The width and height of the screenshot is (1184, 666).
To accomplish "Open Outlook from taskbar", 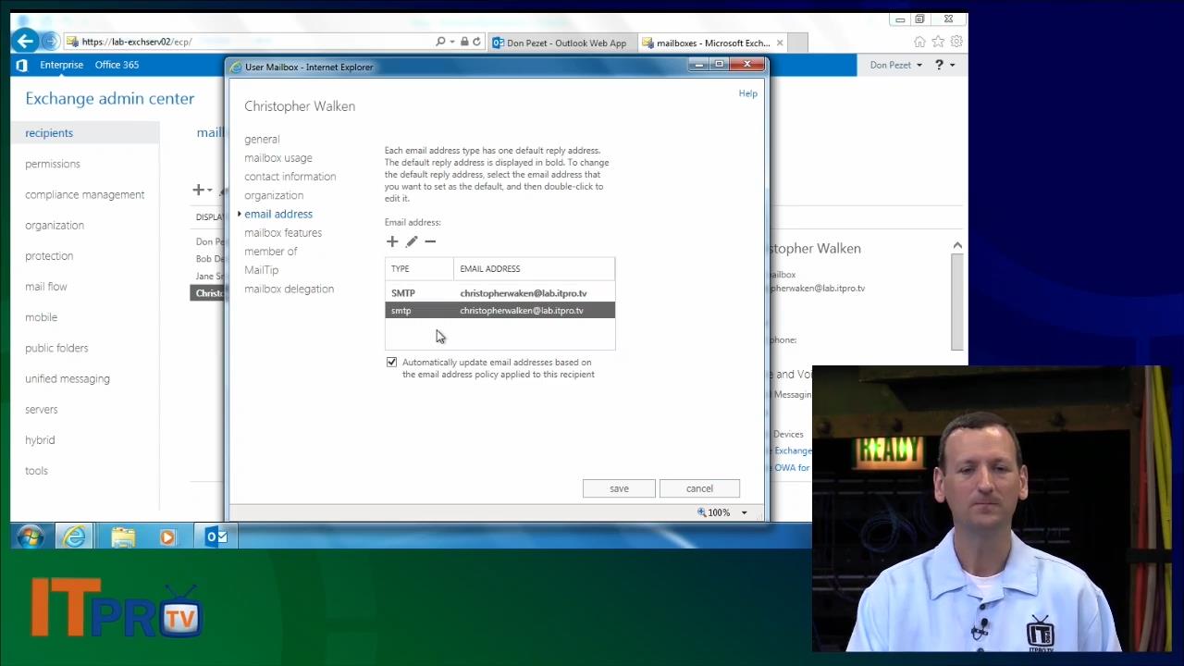I will [x=216, y=536].
